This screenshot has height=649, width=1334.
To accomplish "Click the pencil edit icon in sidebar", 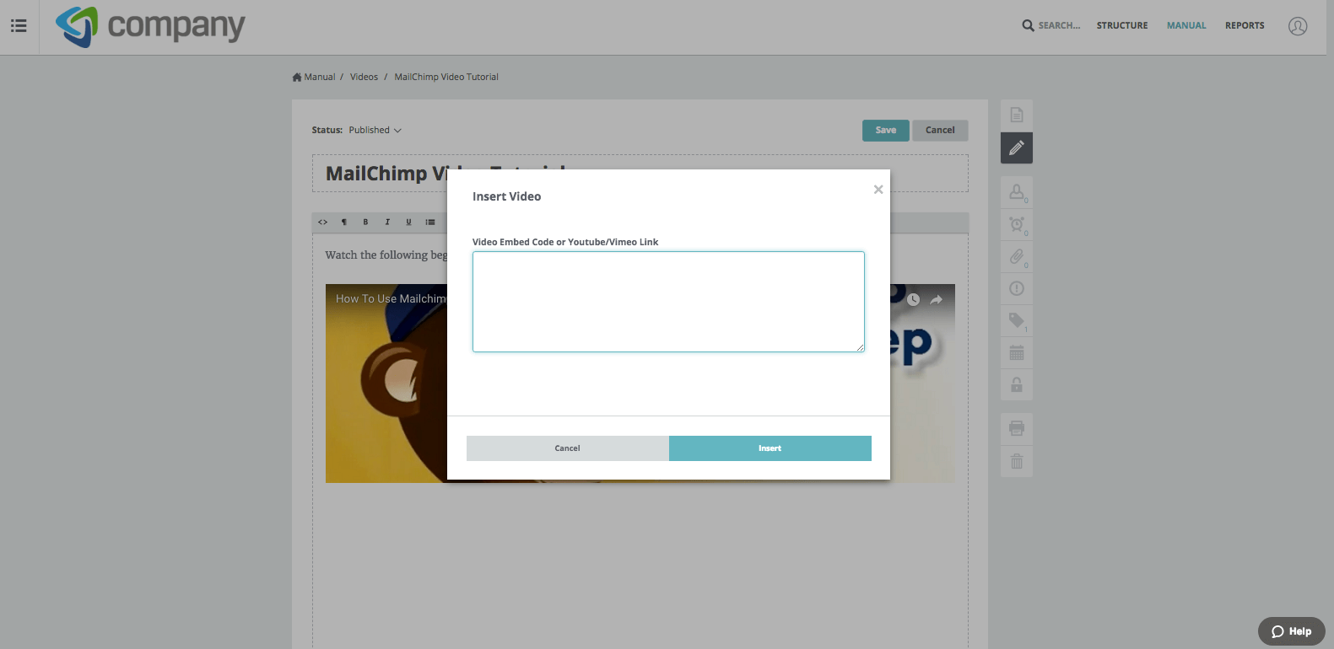I will [x=1017, y=147].
